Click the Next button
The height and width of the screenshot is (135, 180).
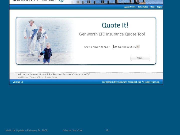(x=140, y=58)
